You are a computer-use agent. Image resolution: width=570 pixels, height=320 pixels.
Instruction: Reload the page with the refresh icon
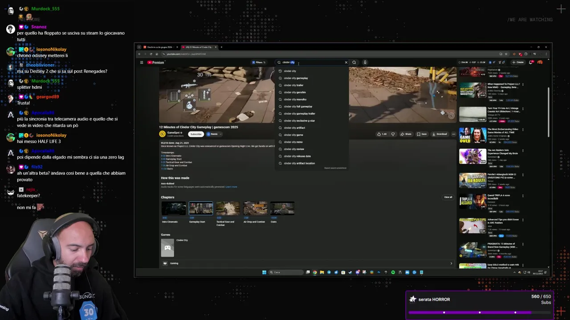coord(151,54)
